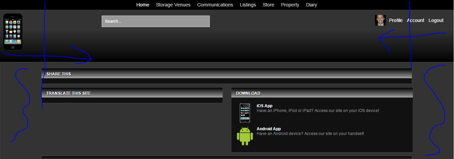Open the Account link

(415, 20)
